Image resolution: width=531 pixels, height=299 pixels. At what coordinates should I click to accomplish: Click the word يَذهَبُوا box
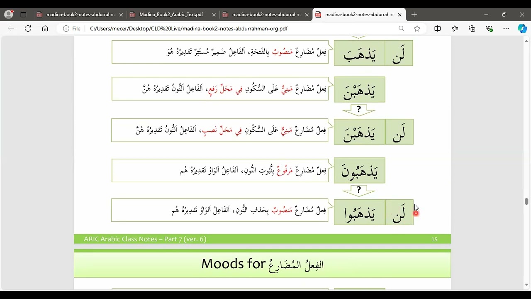coord(360,212)
